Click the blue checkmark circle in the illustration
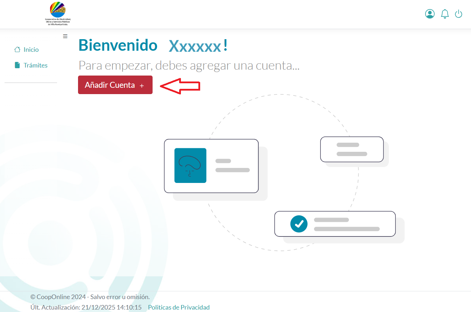This screenshot has width=471, height=312. point(299,224)
